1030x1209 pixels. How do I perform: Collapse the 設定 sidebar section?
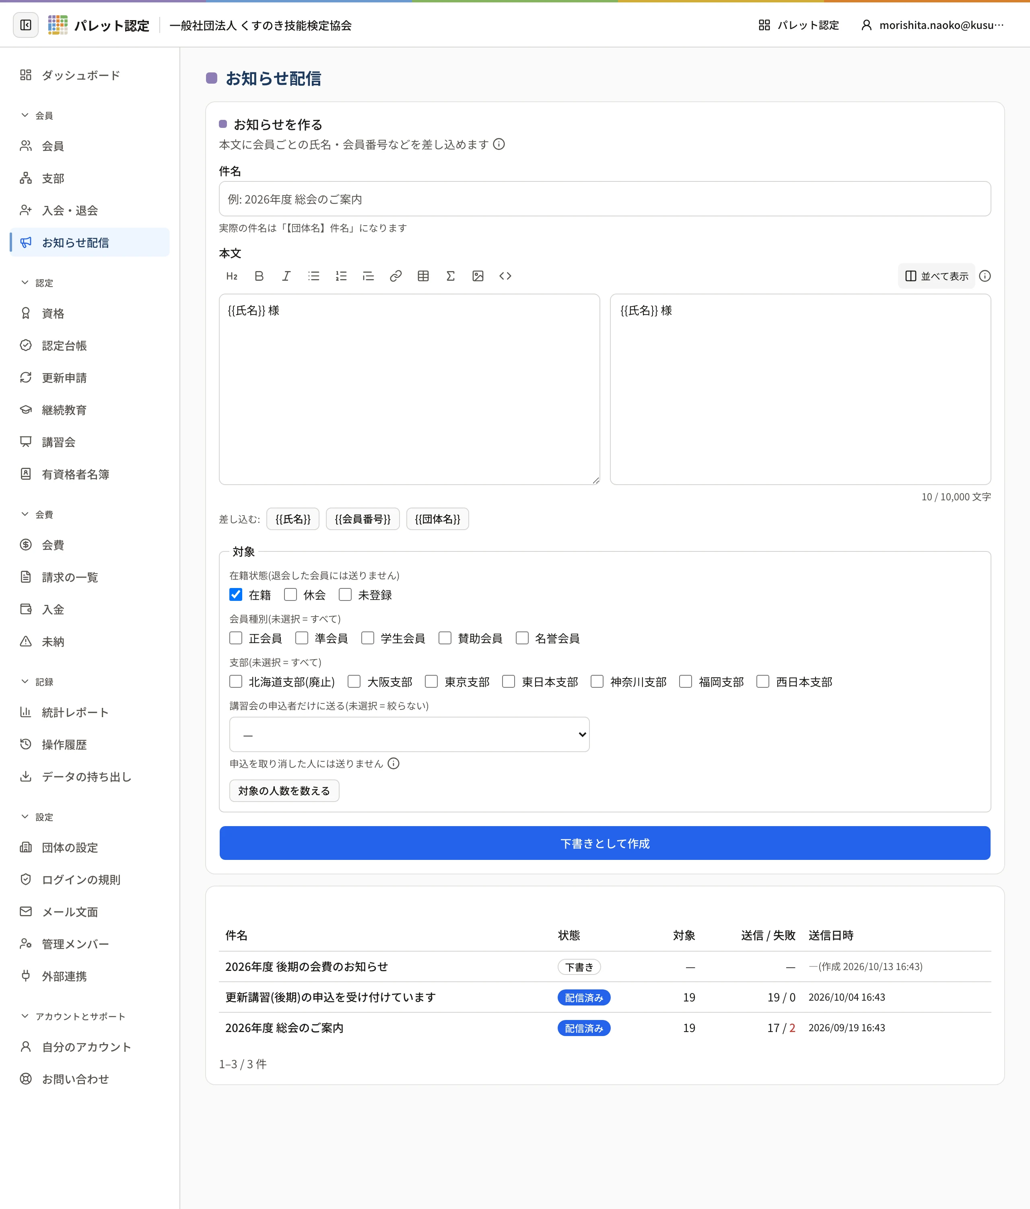coord(38,817)
